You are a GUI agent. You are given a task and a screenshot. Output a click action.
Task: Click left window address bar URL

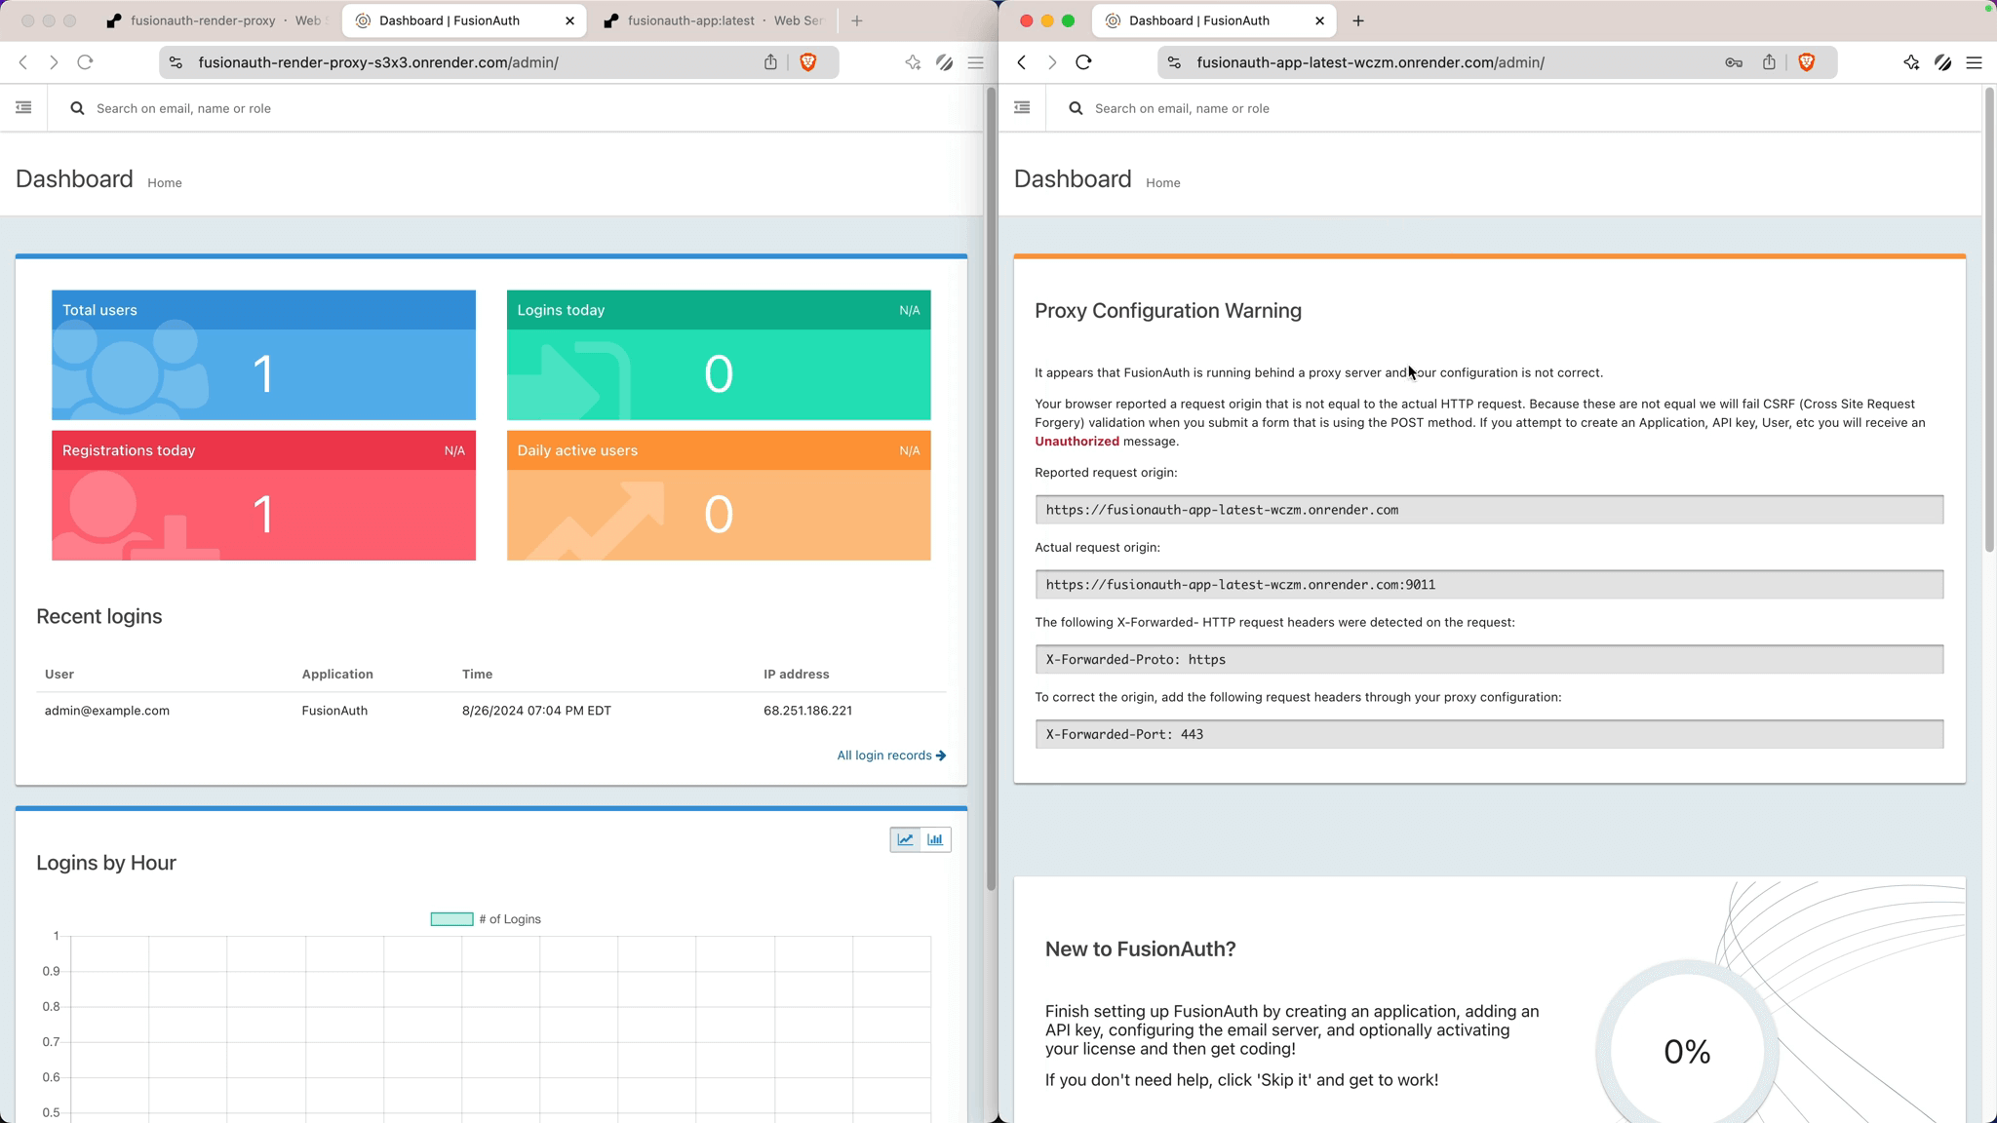(378, 62)
